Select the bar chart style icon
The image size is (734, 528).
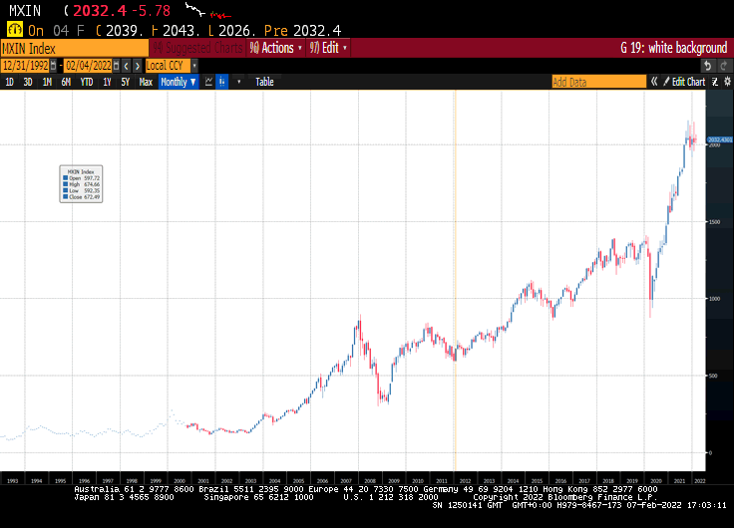221,82
